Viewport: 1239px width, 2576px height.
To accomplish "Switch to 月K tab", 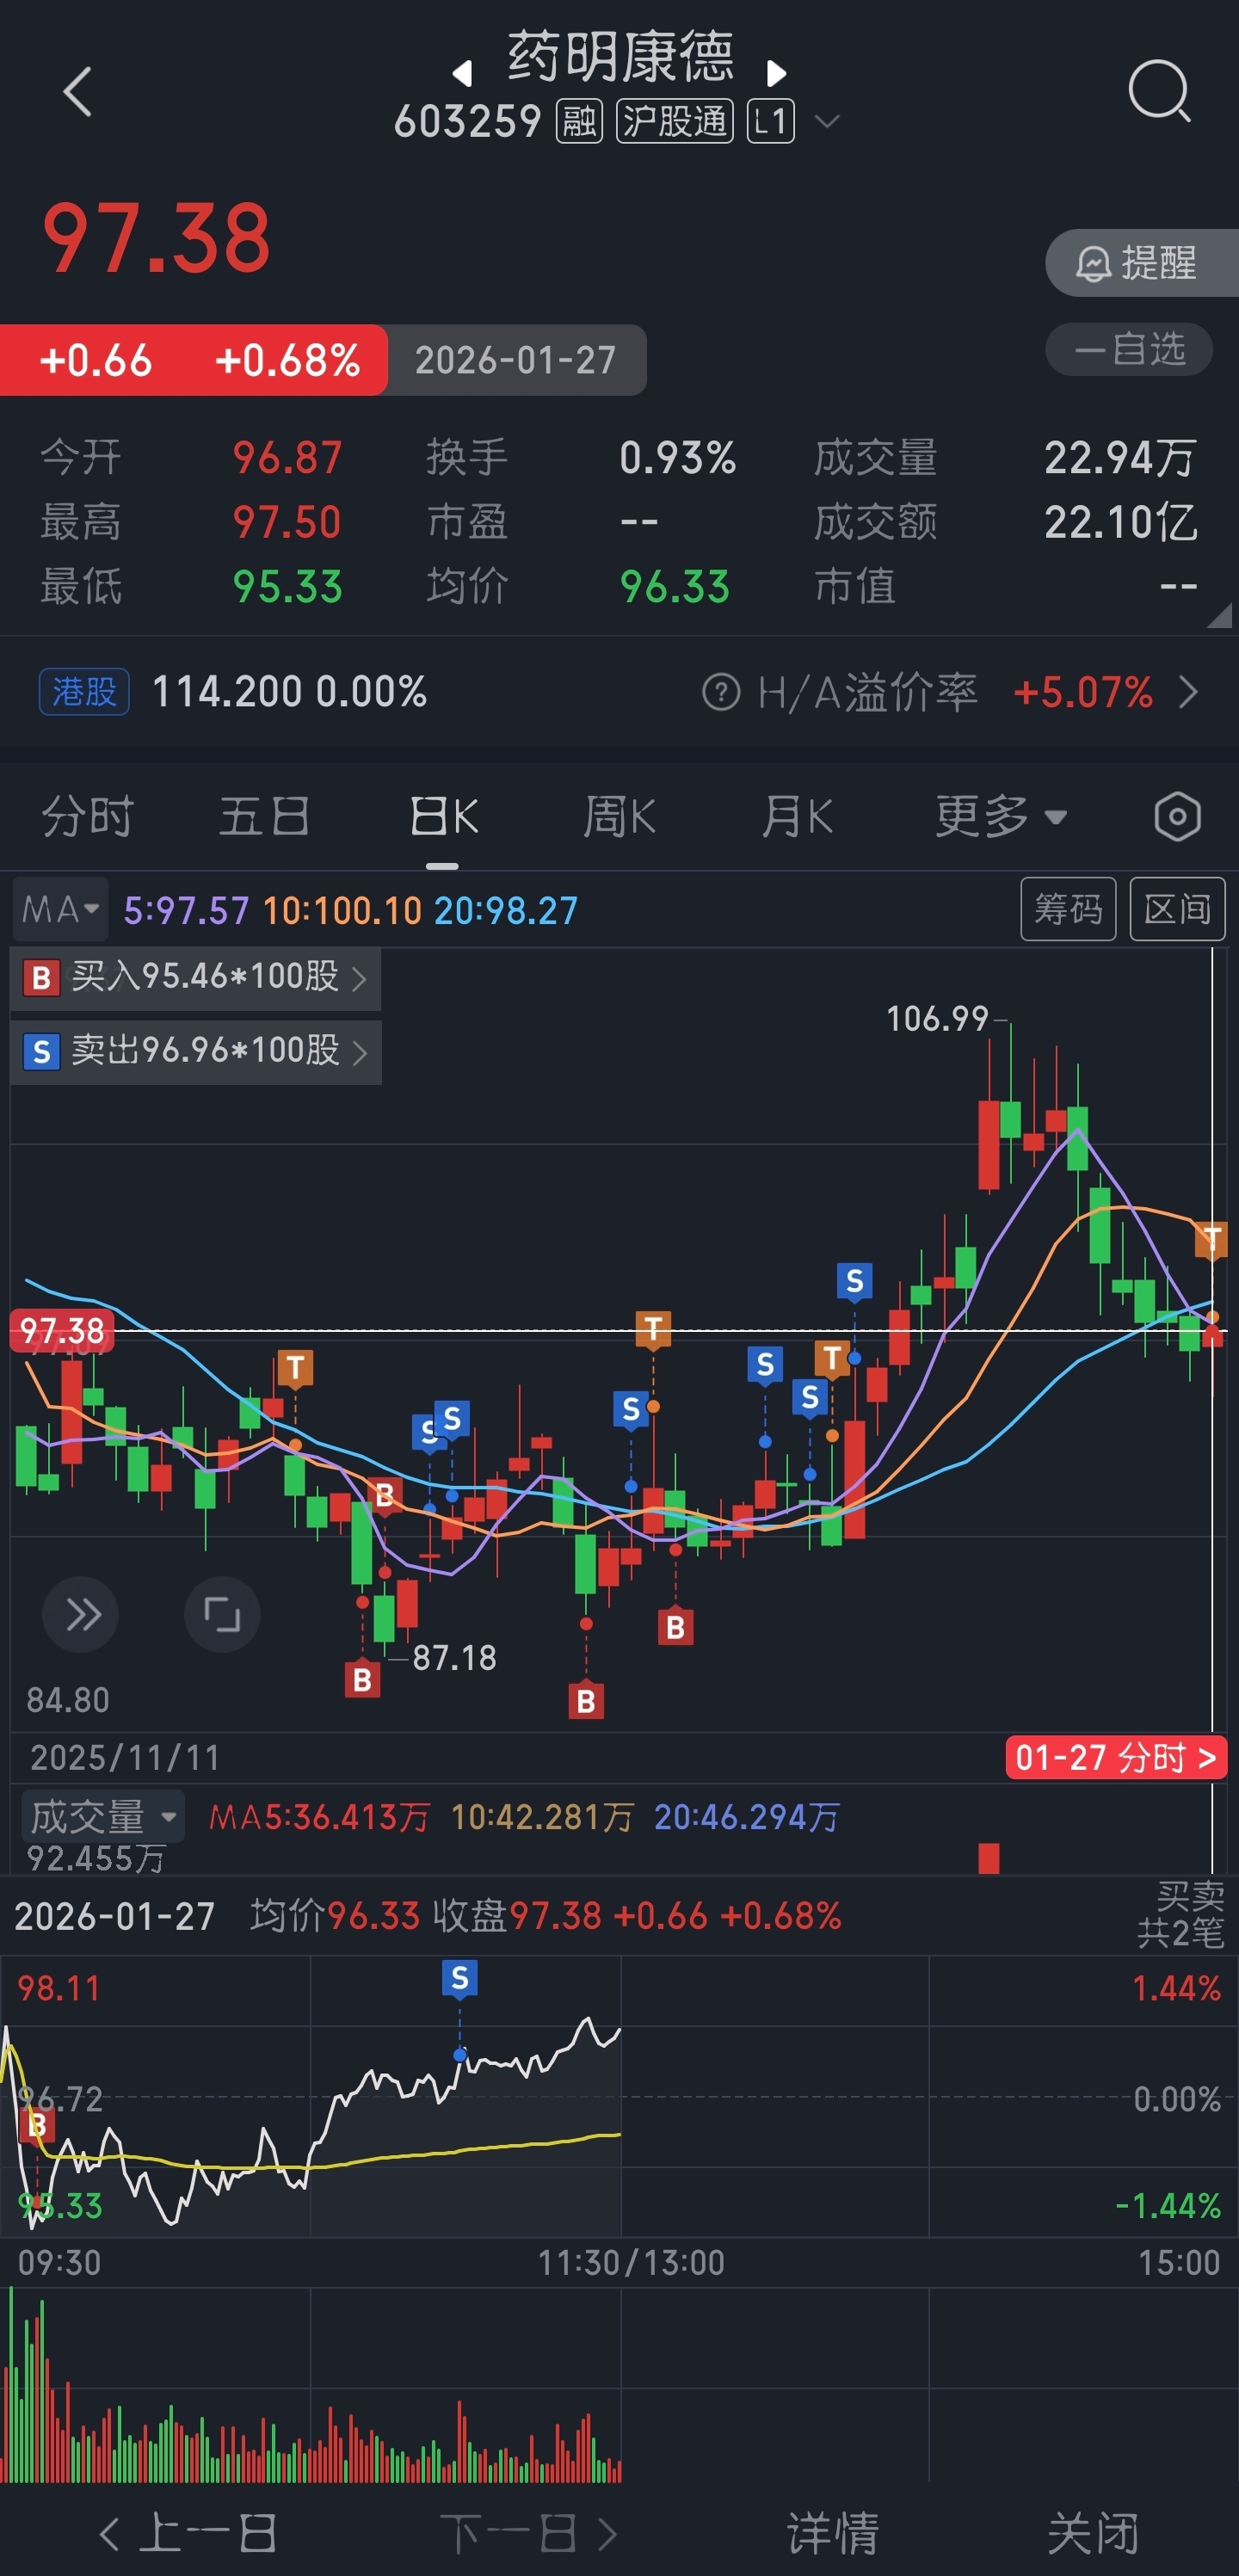I will [x=797, y=817].
